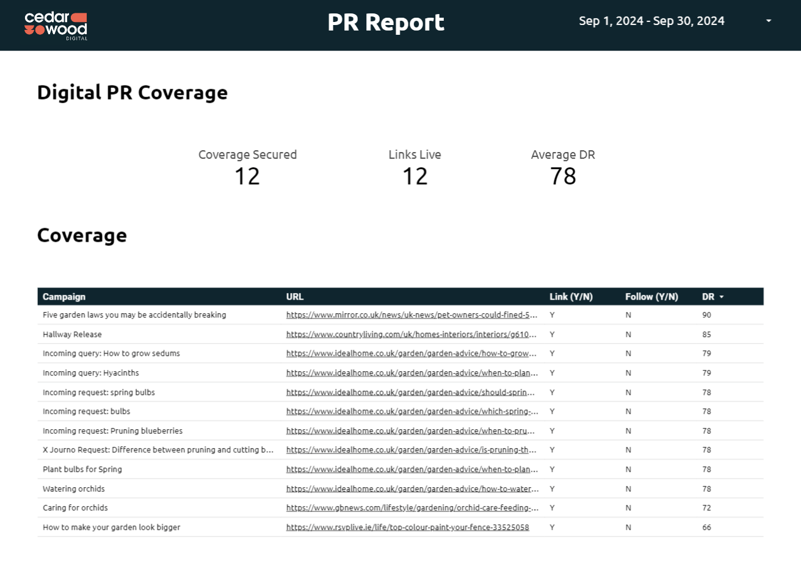Click the Cedarwood Digital logo
The height and width of the screenshot is (572, 801).
pos(57,25)
